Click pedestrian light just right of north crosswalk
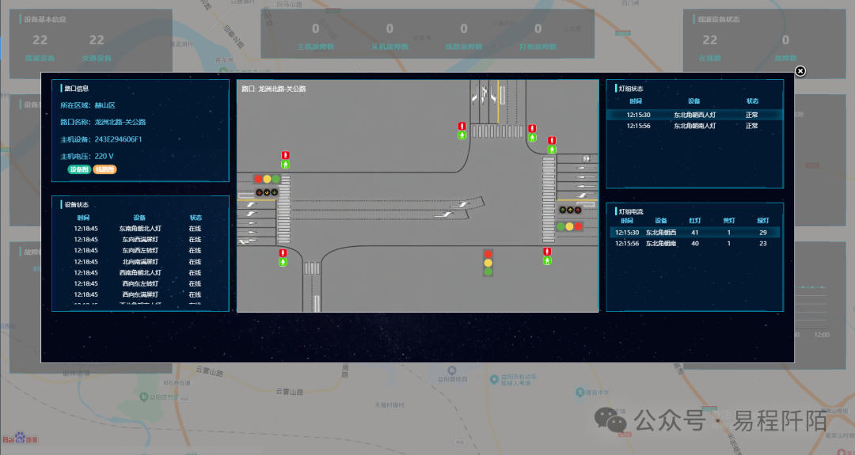This screenshot has height=455, width=855. [532, 133]
